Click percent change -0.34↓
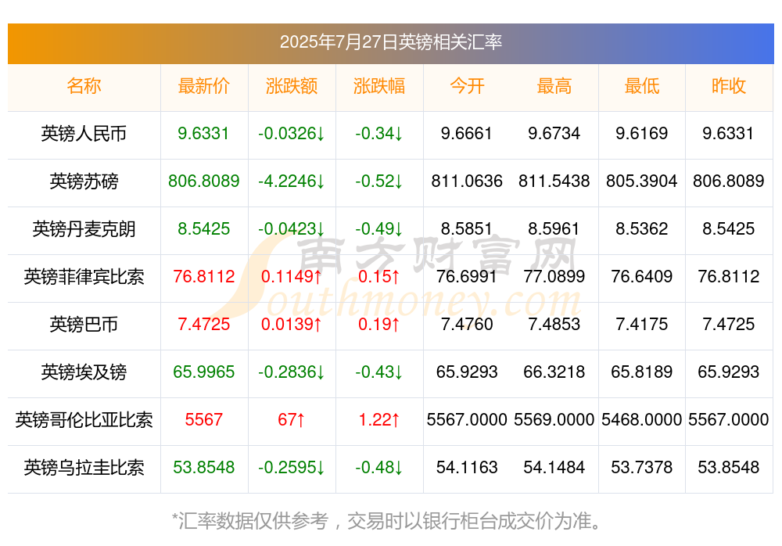 pyautogui.click(x=379, y=133)
